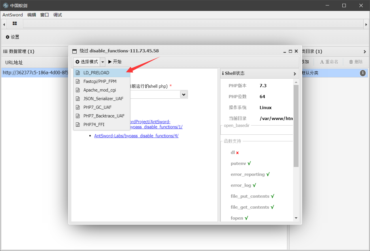The width and height of the screenshot is (370, 251).
Task: Click the fopen function support entry
Action: click(239, 218)
